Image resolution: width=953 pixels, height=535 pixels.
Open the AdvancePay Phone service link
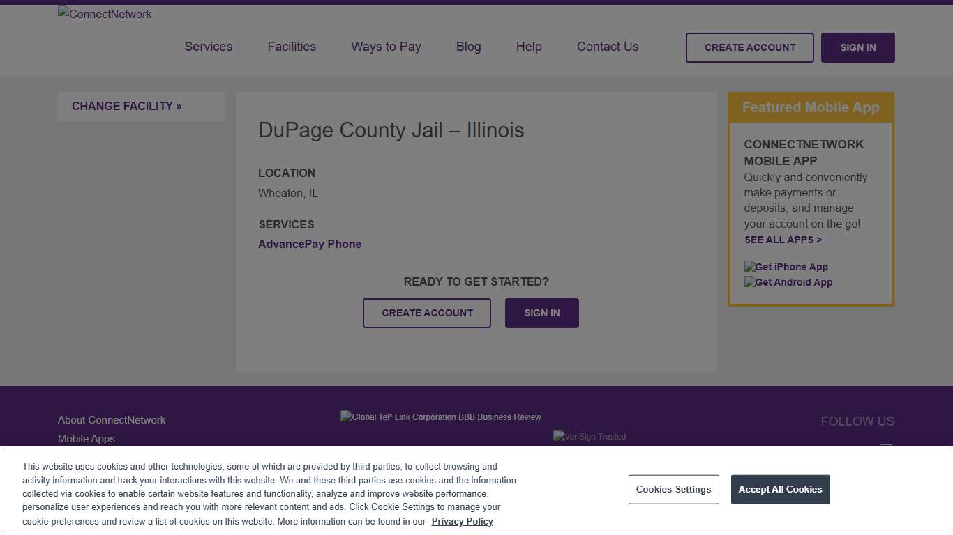[309, 244]
